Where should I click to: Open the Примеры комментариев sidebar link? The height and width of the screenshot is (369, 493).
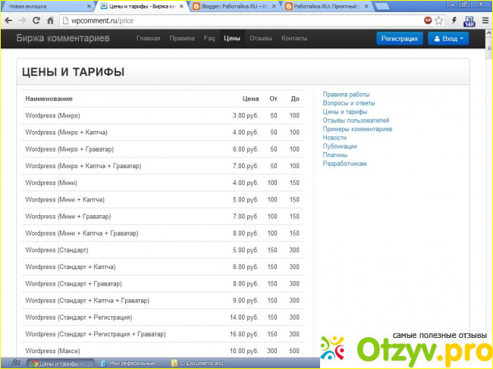(357, 129)
